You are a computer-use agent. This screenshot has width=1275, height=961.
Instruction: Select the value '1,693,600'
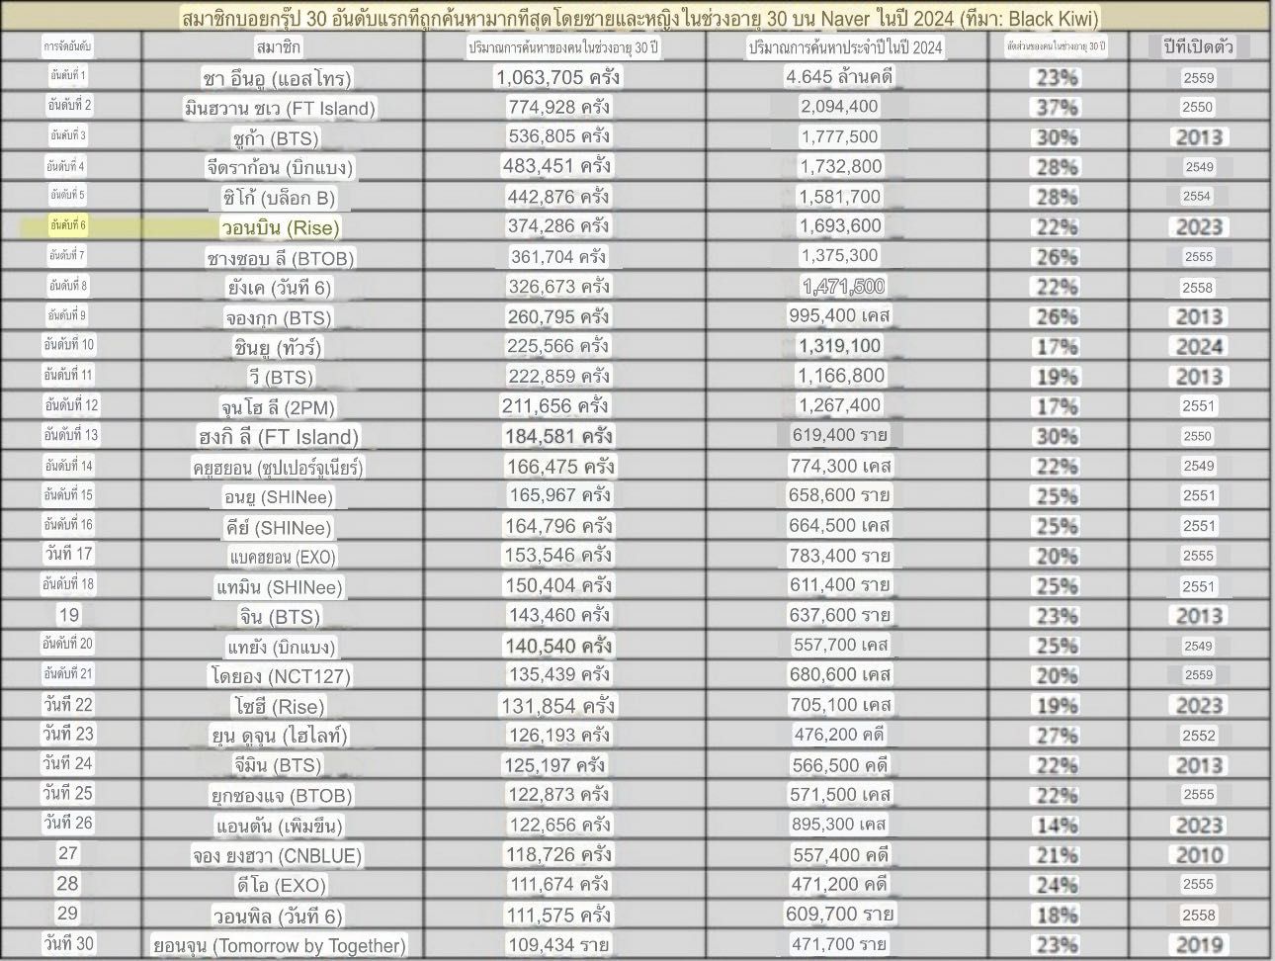click(x=840, y=225)
